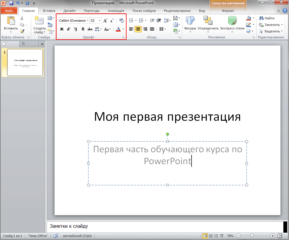Click the title Моя первая презентация

(167, 117)
